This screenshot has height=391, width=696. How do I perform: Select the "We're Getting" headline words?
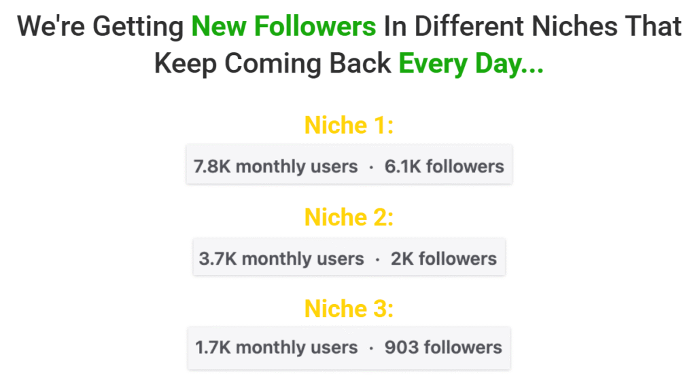(101, 27)
